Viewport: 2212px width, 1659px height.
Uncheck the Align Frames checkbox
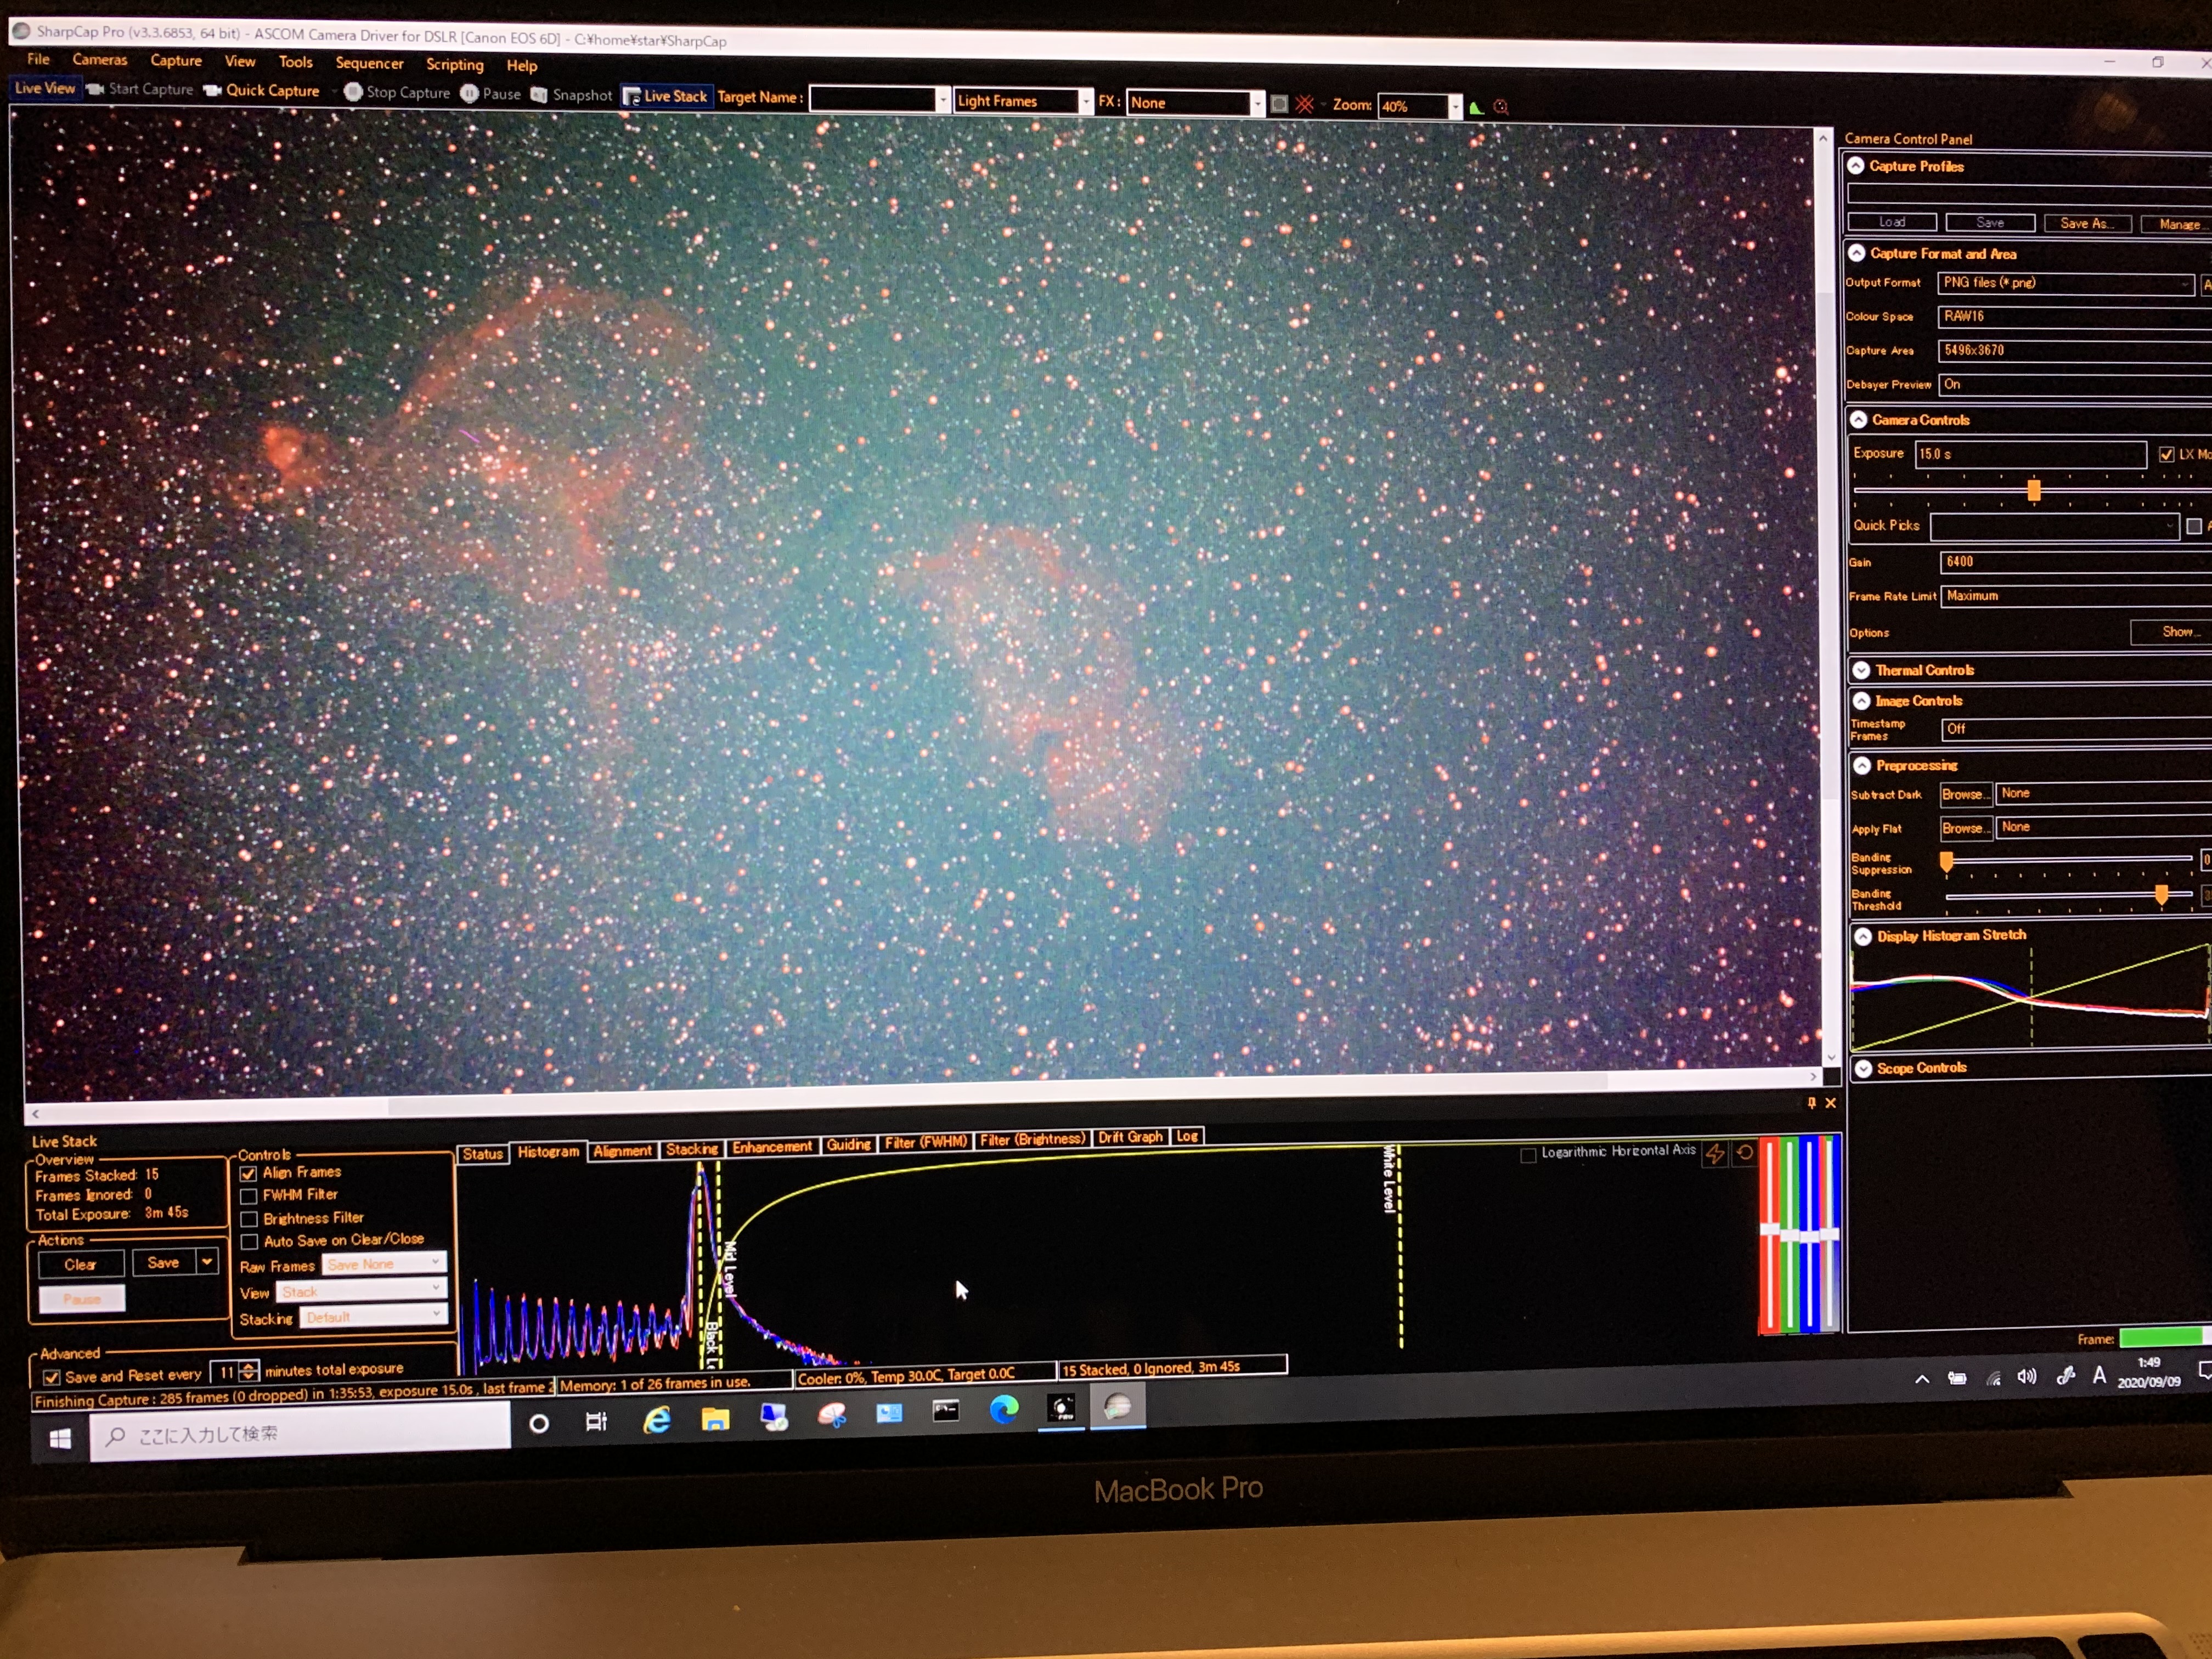[249, 1173]
